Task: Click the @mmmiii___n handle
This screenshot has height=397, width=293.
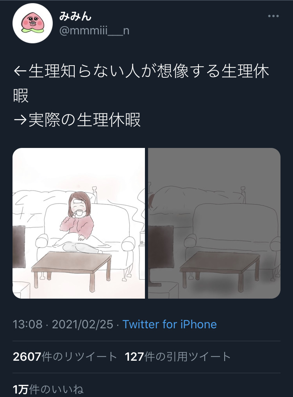Action: pos(94,31)
